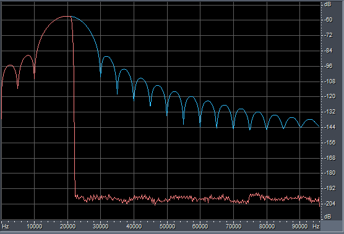The image size is (344, 234).
Task: Click the 50000 Hz frequency axis label
Action: pyautogui.click(x=167, y=227)
